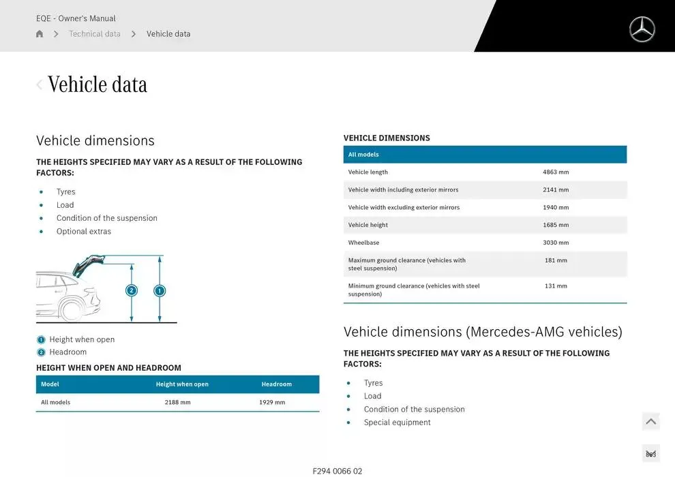Click marker 2 circle in the diagram
The height and width of the screenshot is (477, 675).
(x=132, y=291)
